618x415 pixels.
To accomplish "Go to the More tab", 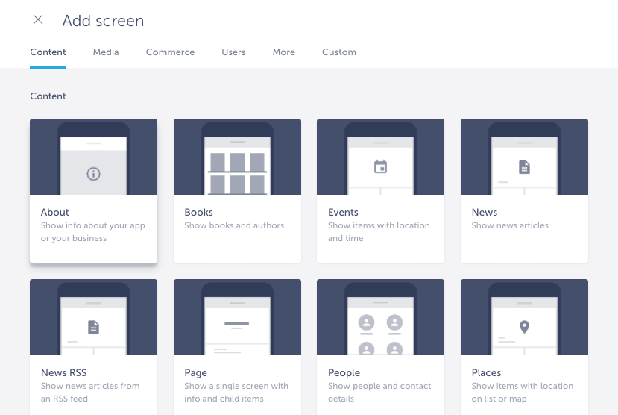I will tap(284, 52).
